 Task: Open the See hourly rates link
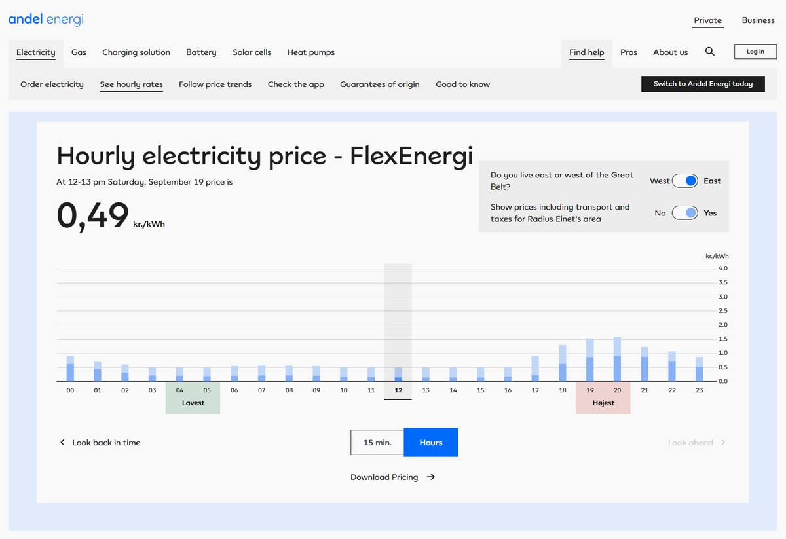pos(131,84)
